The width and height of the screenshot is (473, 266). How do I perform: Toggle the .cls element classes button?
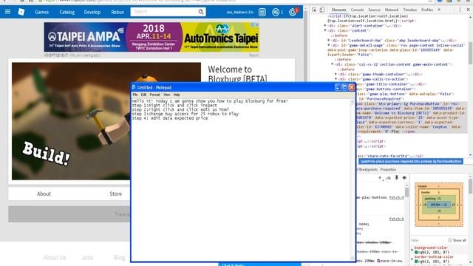click(388, 178)
